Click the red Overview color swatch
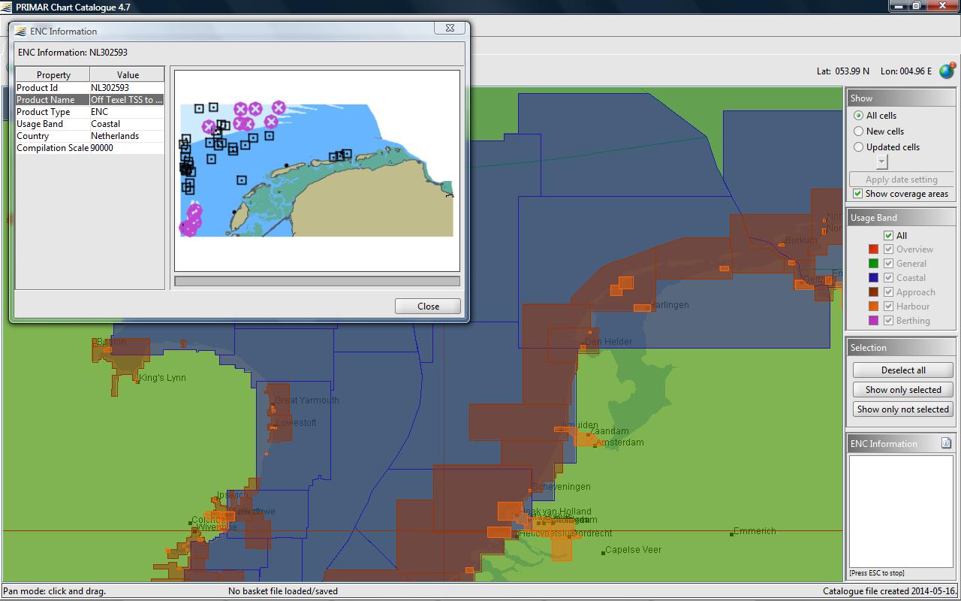Viewport: 961px width, 601px height. click(873, 249)
